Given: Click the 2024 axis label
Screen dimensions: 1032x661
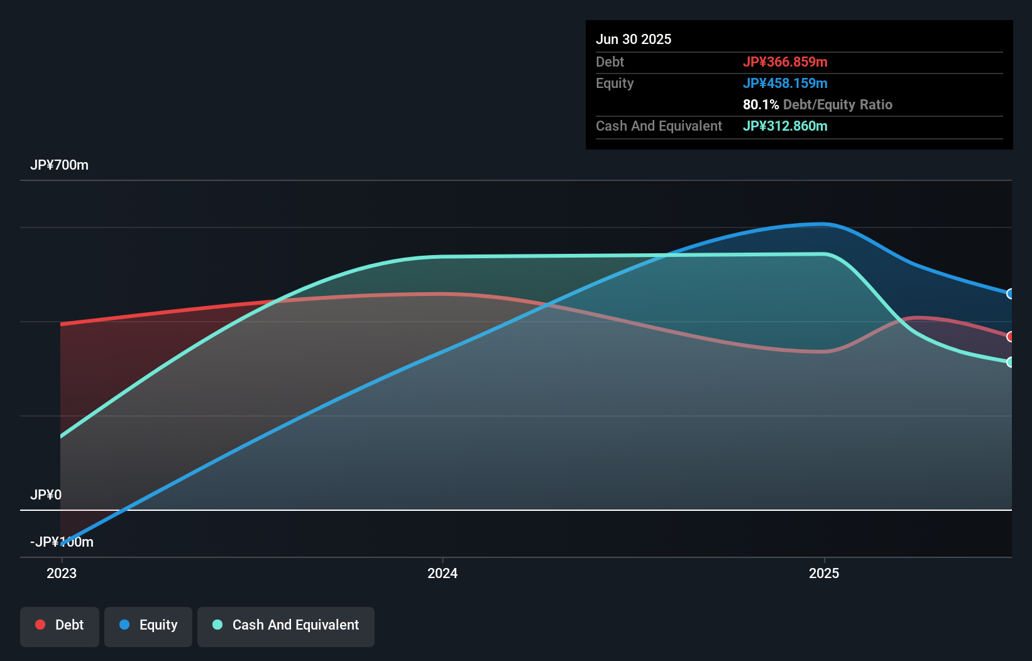Looking at the screenshot, I should (442, 573).
